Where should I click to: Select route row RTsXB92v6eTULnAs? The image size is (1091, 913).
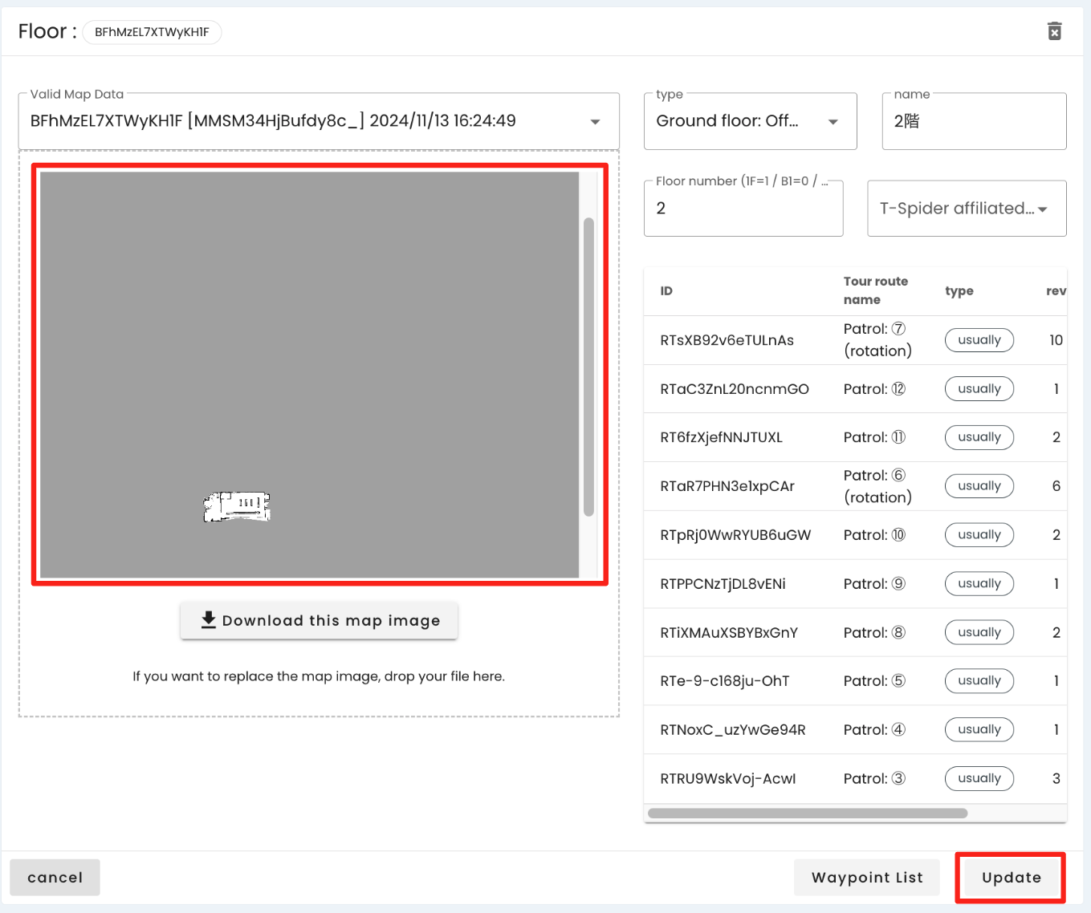coord(855,340)
